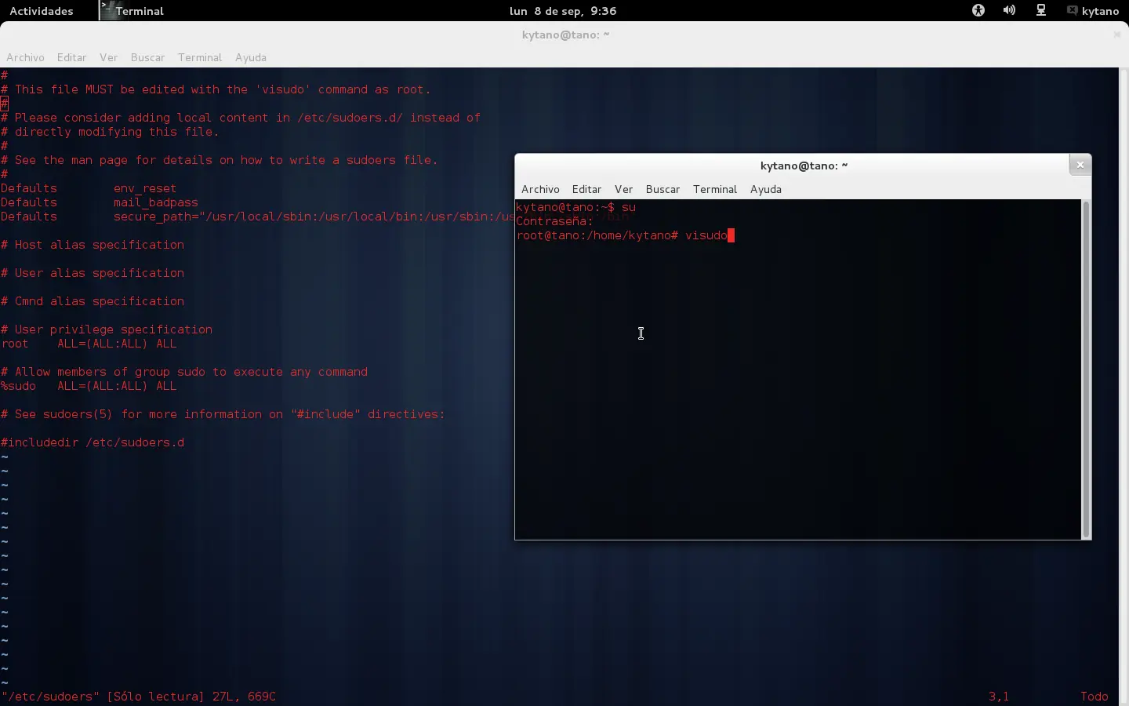Image resolution: width=1129 pixels, height=706 pixels.
Task: Click the 'secure_path' Defaults line
Action: 257,217
